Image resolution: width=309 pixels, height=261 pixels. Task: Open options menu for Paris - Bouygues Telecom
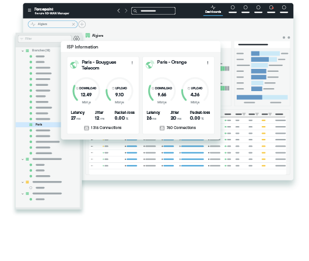[132, 62]
